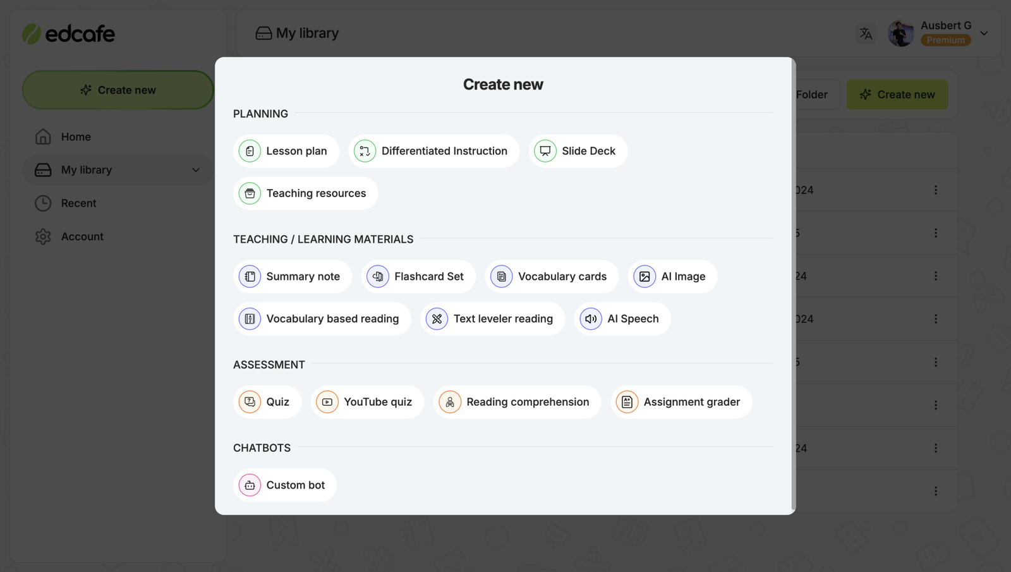Select the AI Speech speaker icon
The height and width of the screenshot is (572, 1011).
(x=591, y=319)
